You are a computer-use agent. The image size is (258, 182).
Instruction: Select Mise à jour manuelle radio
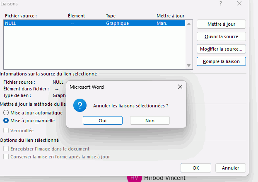coord(6,121)
